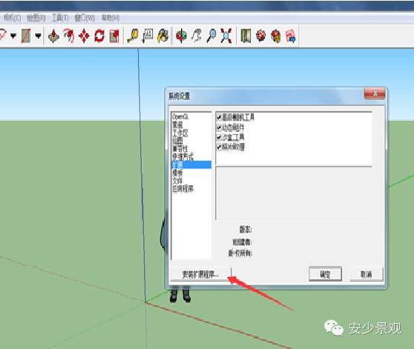Select the Orbit camera tool

[x=181, y=36]
